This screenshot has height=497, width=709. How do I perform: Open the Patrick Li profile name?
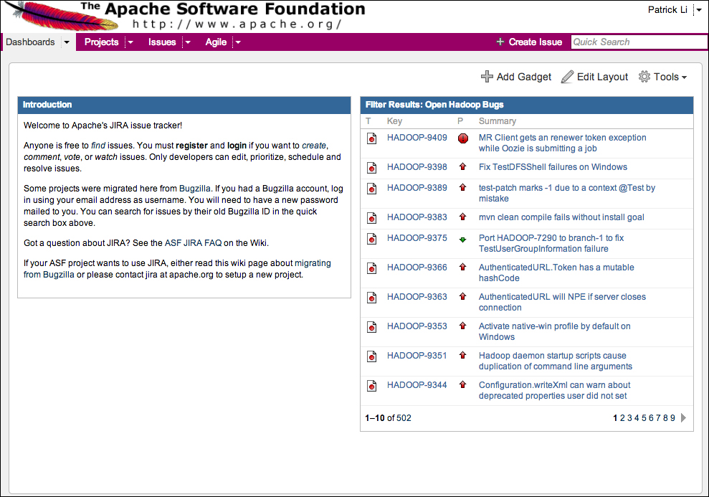coord(667,10)
